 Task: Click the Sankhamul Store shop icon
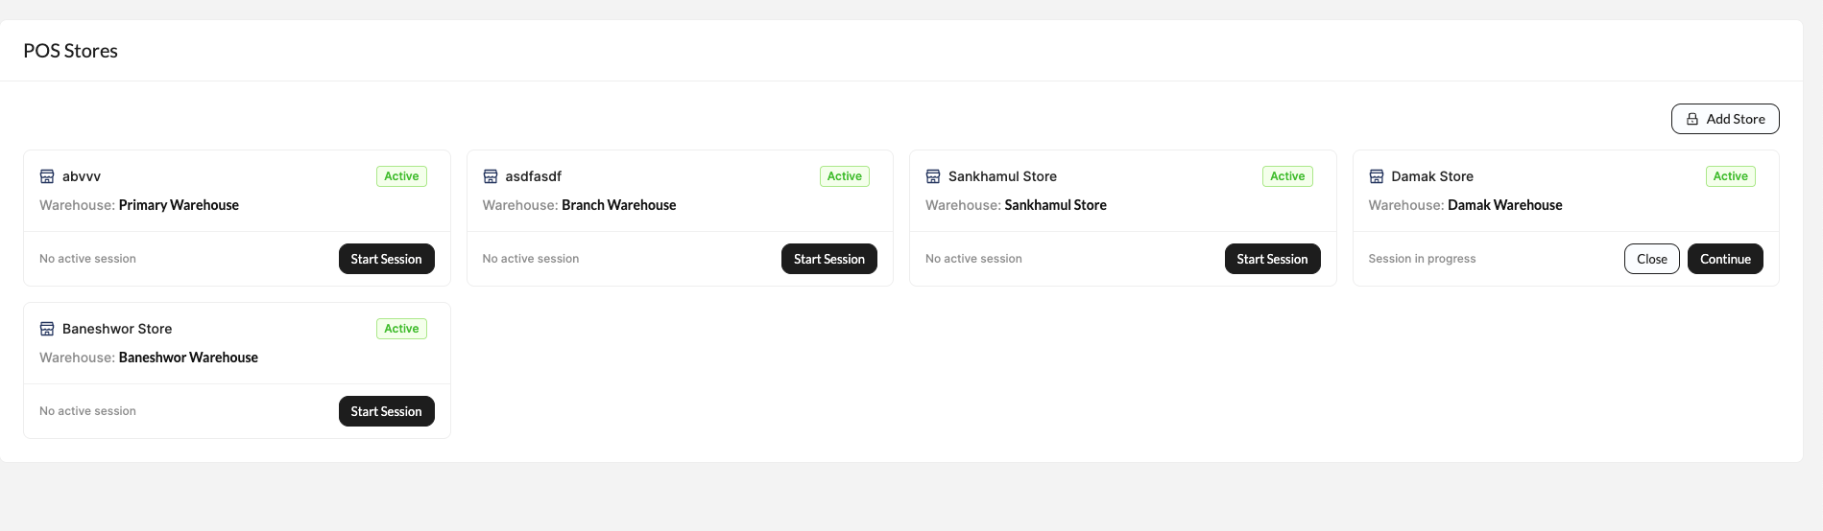click(x=933, y=176)
